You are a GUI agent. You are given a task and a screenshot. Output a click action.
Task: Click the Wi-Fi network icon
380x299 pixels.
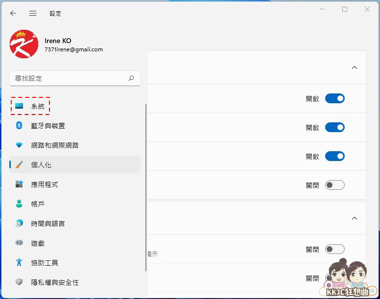(19, 145)
